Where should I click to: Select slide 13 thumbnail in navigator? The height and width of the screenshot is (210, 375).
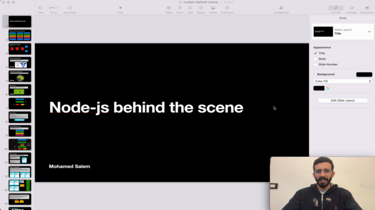click(x=20, y=185)
